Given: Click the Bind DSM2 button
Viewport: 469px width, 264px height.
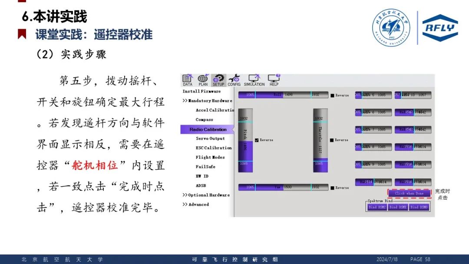Looking at the screenshot, I should (x=377, y=207).
